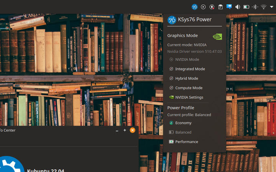This screenshot has height=172, width=276.
Task: Click the Performance battery icon
Action: coord(171,142)
